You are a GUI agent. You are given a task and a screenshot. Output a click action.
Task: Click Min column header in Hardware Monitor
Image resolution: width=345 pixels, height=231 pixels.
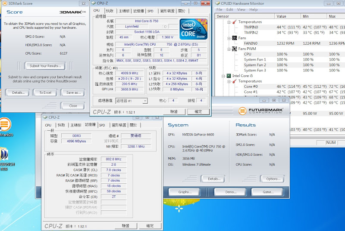click(x=314, y=16)
